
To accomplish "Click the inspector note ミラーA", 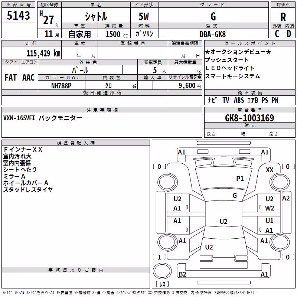I will click(x=14, y=176).
